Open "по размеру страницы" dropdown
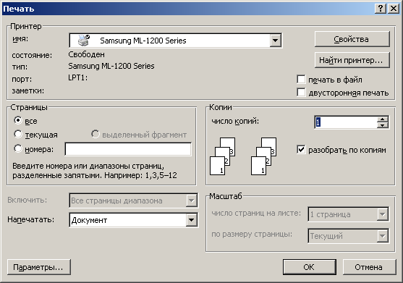Viewport: 403px width, 283px height. pos(383,235)
